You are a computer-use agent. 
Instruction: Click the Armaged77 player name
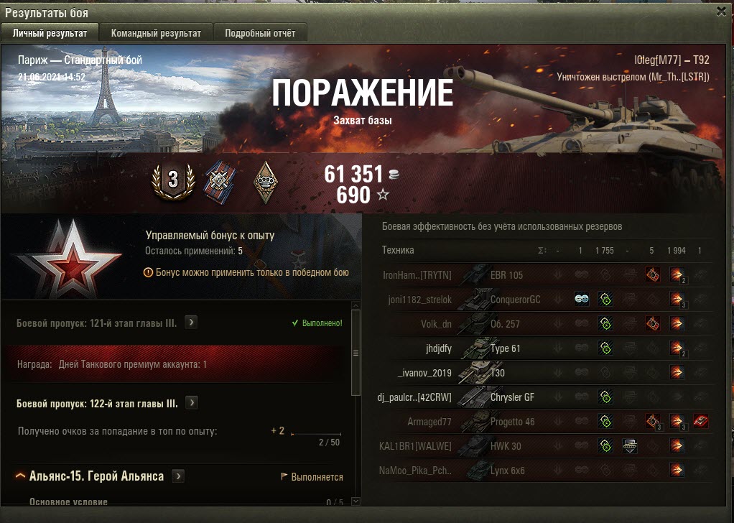429,422
